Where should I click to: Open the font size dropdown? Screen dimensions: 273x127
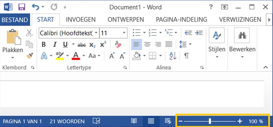click(124, 33)
